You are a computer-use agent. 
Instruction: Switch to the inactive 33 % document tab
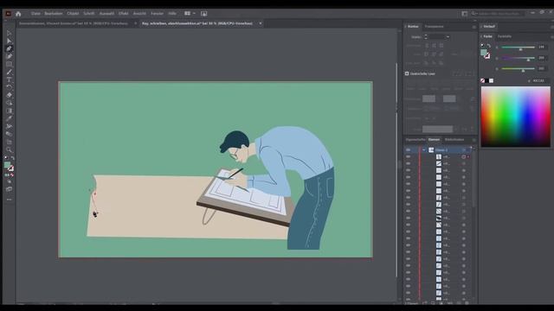coord(74,23)
